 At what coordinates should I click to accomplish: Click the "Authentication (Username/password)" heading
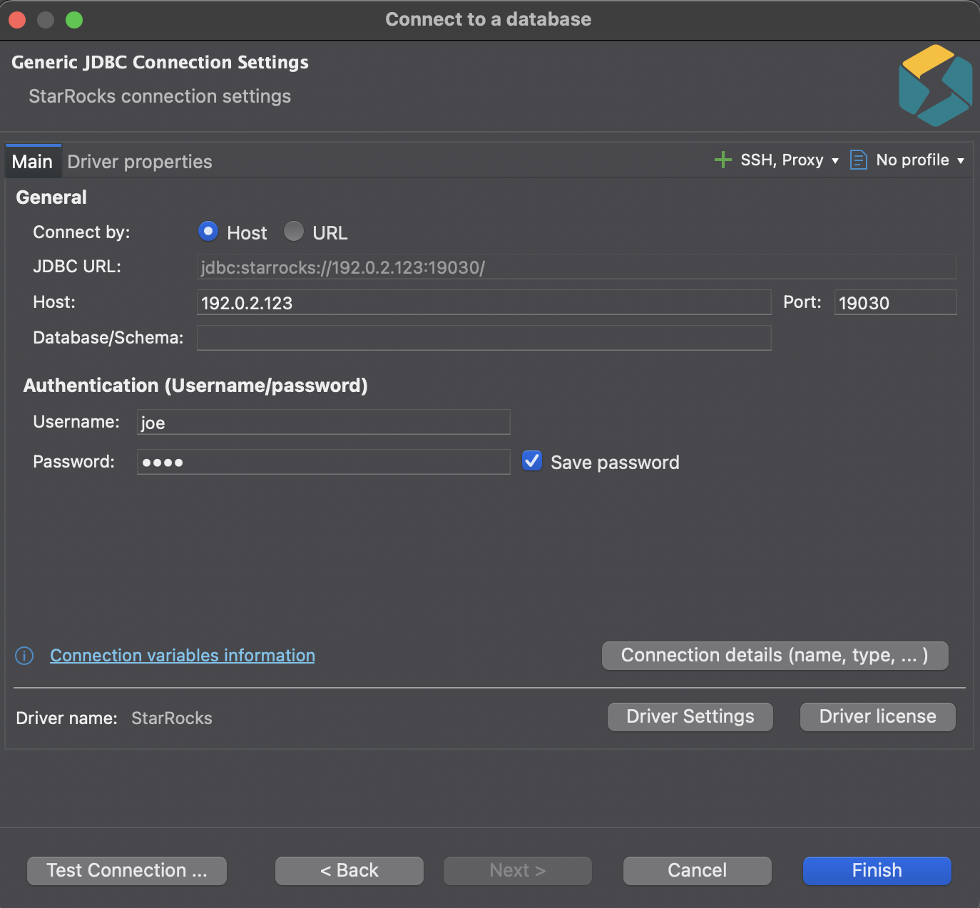coord(195,386)
